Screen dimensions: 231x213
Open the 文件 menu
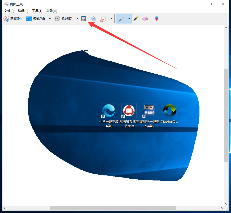8,11
